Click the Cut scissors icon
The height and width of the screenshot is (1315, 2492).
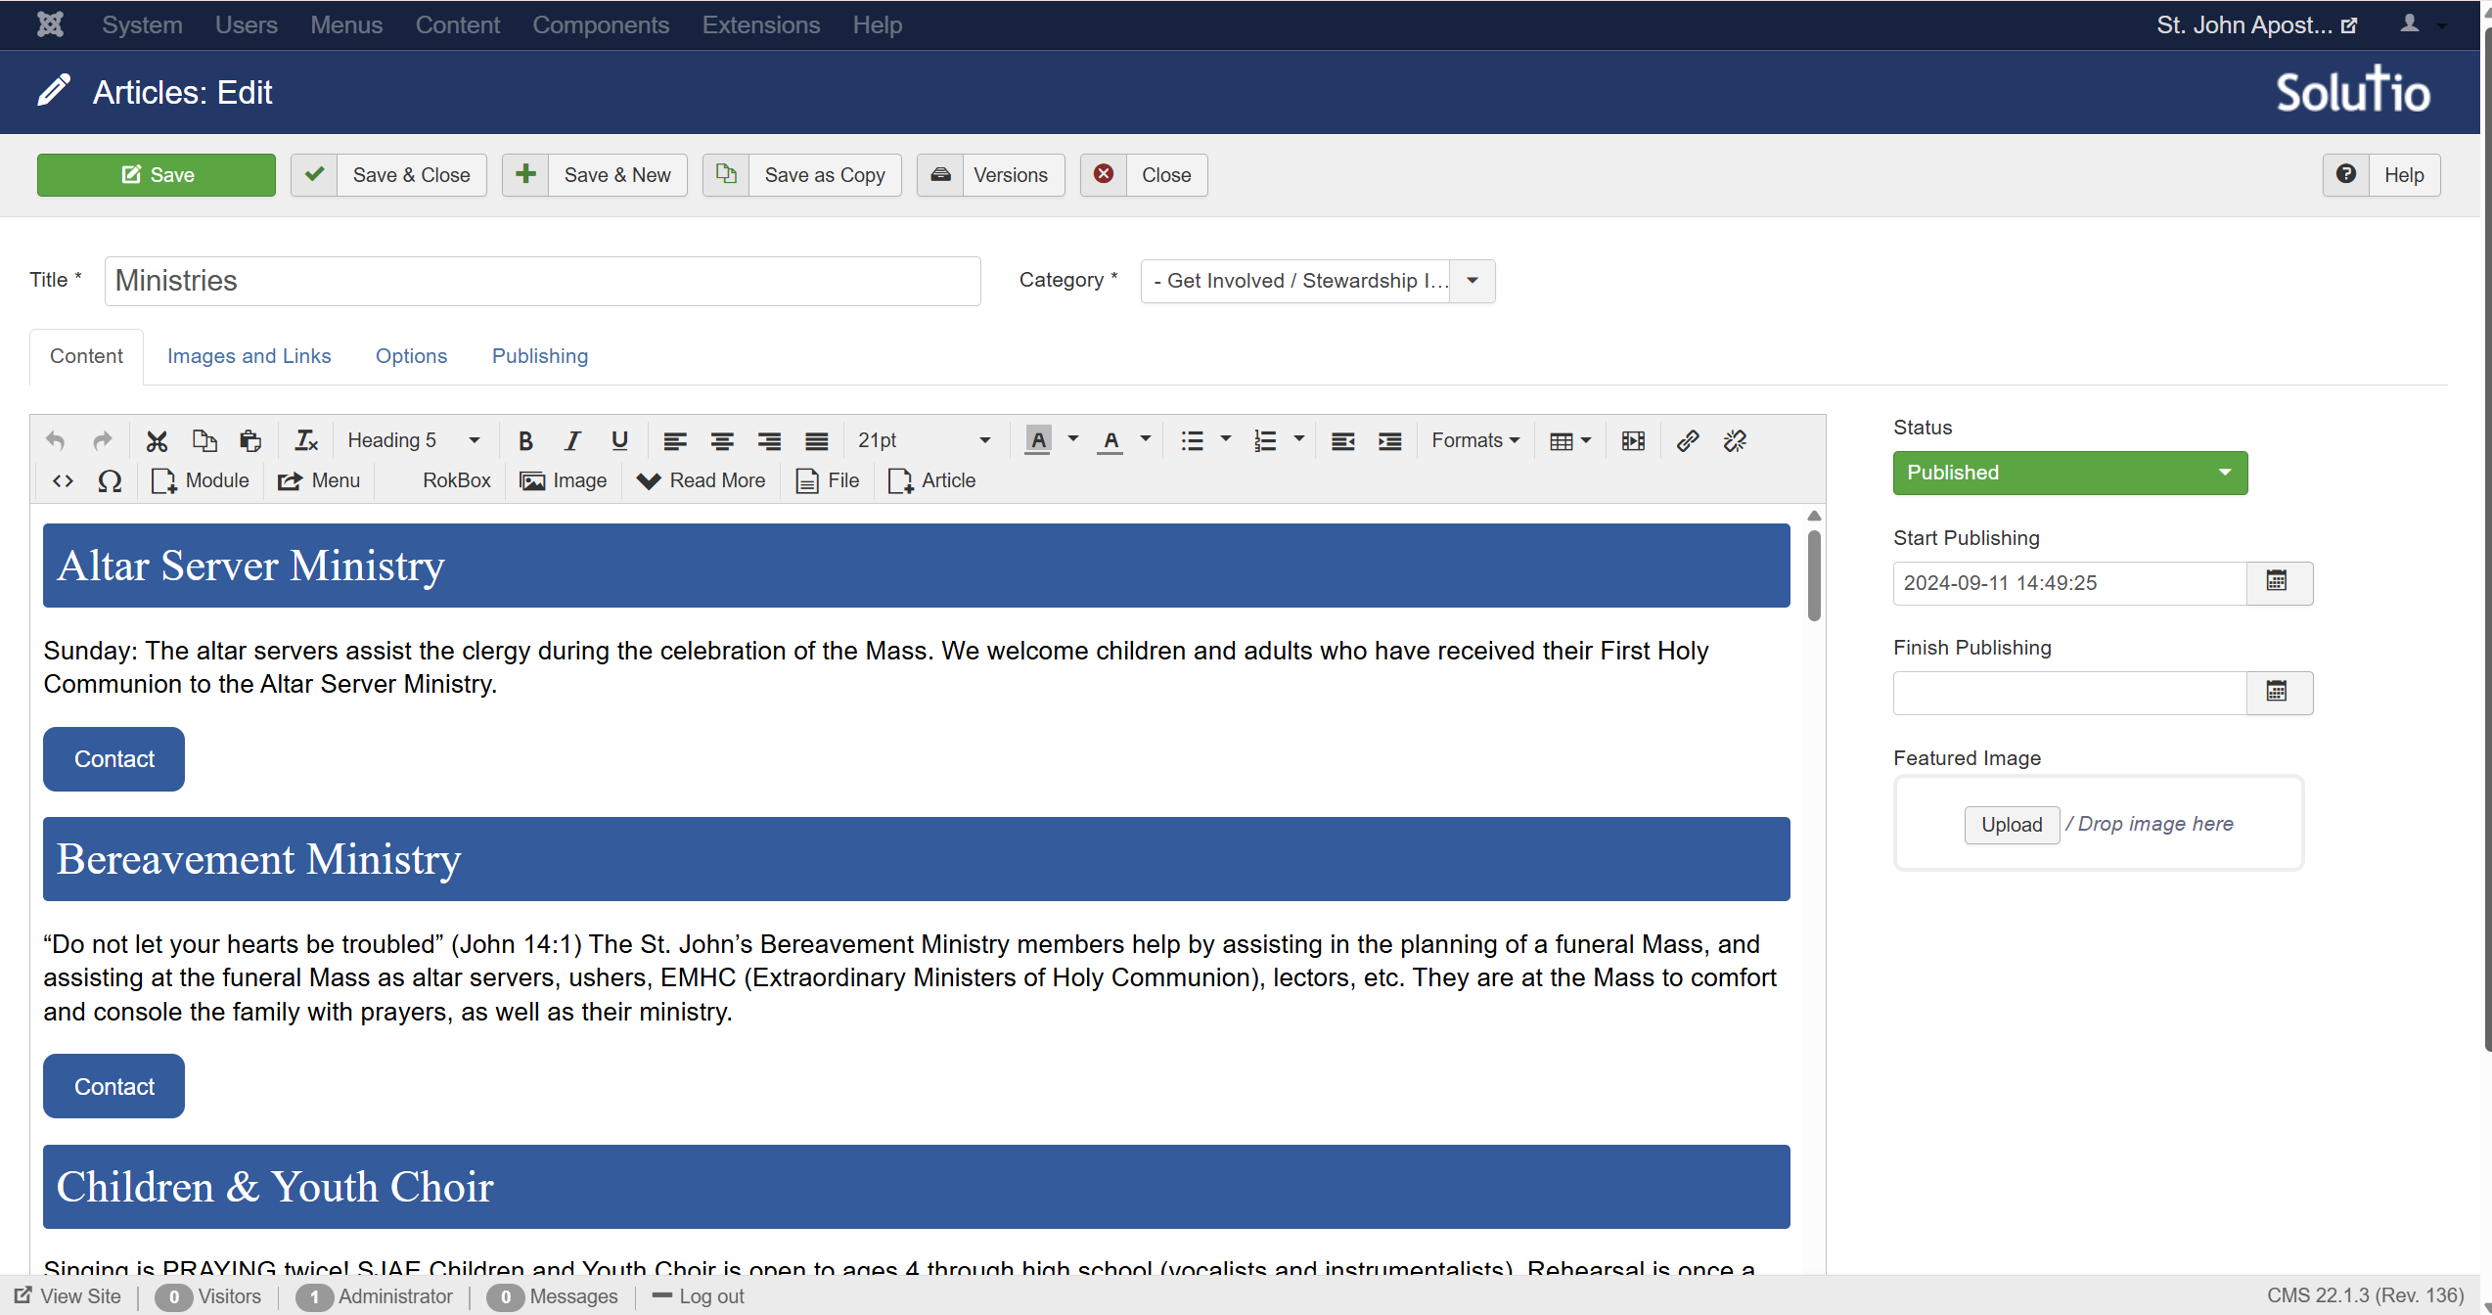click(x=157, y=441)
